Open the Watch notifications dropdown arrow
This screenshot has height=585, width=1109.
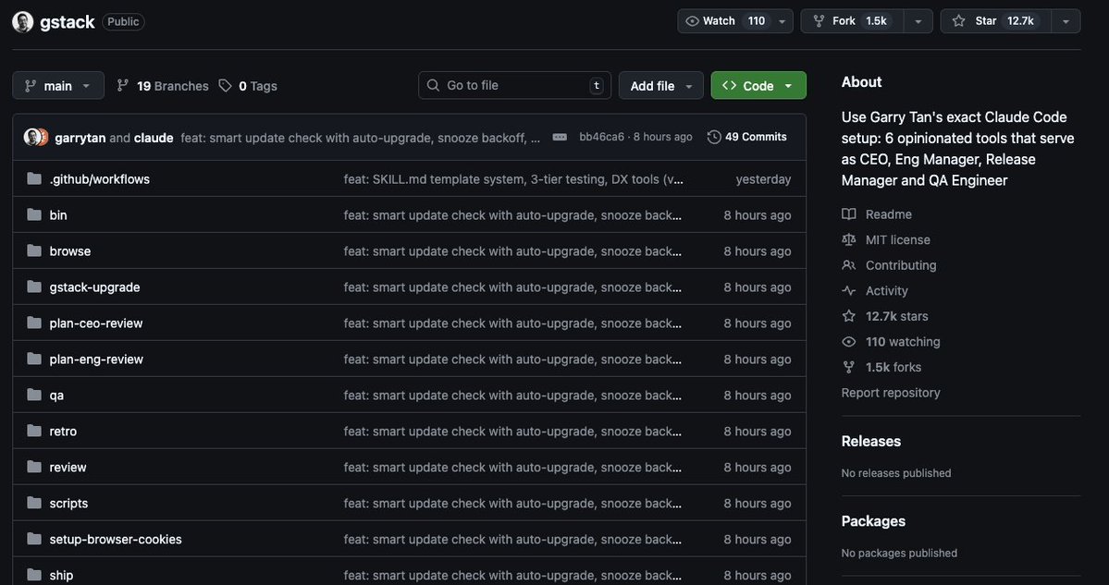click(x=782, y=21)
